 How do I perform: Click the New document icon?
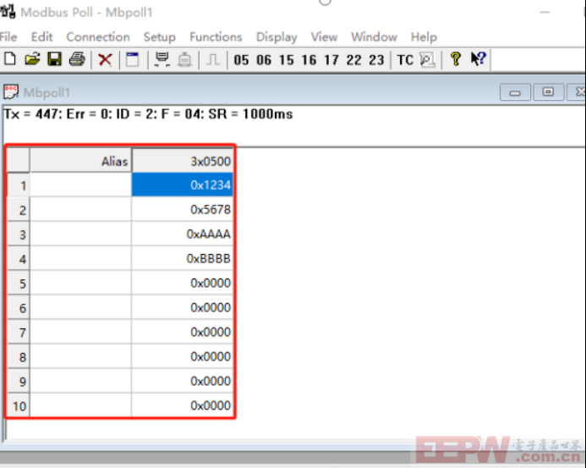10,59
